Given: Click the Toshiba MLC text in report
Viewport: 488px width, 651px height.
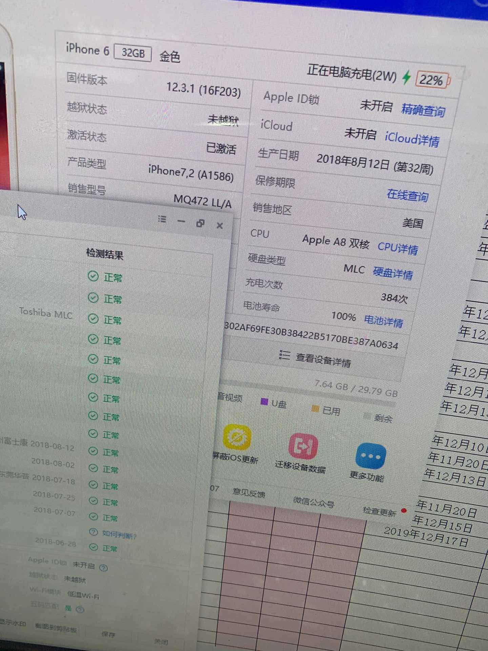Looking at the screenshot, I should click(46, 313).
